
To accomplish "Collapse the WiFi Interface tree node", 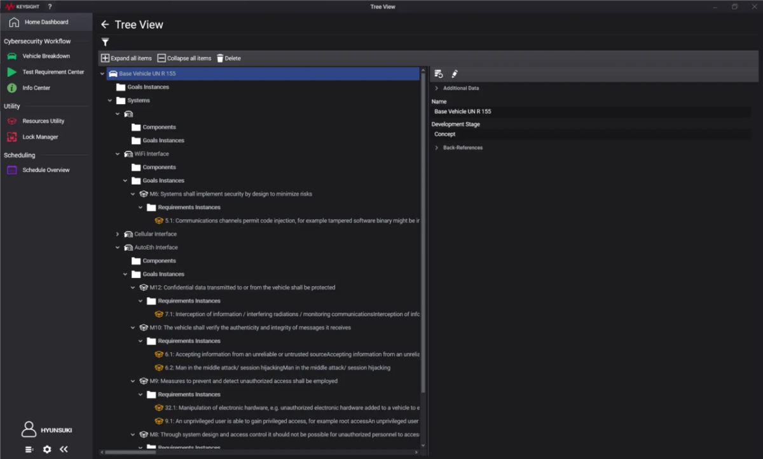I will (x=118, y=154).
